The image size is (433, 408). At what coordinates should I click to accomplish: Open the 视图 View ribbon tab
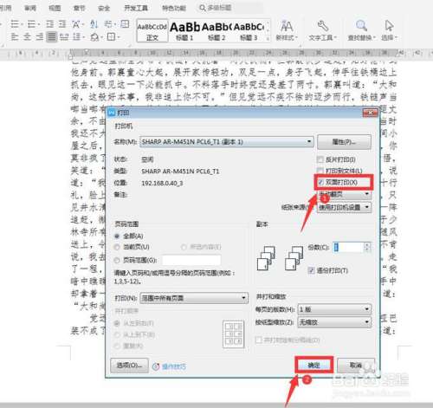click(x=55, y=8)
